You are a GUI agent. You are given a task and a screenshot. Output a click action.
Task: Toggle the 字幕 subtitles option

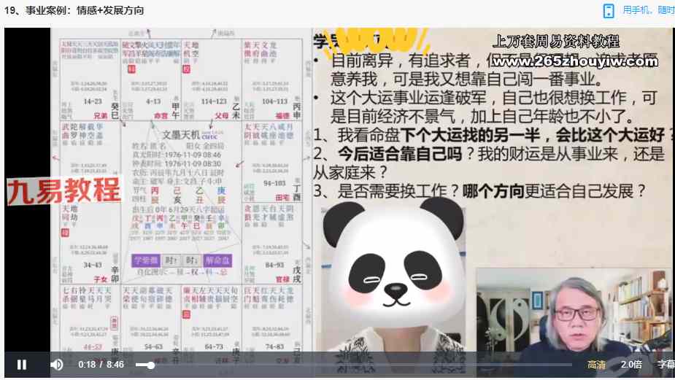point(666,365)
